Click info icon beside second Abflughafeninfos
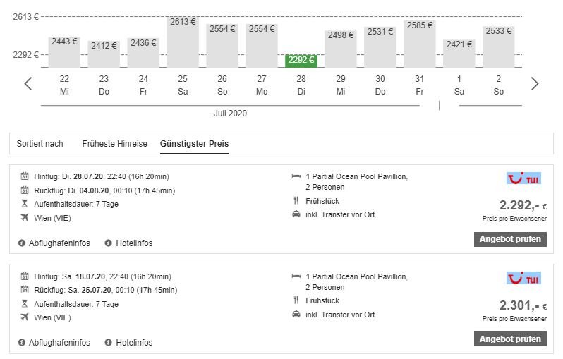This screenshot has height=359, width=563. [23, 343]
